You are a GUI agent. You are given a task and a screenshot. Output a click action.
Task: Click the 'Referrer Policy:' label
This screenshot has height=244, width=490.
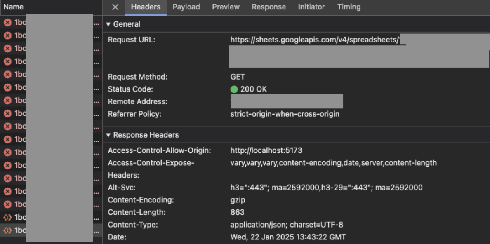(x=135, y=114)
